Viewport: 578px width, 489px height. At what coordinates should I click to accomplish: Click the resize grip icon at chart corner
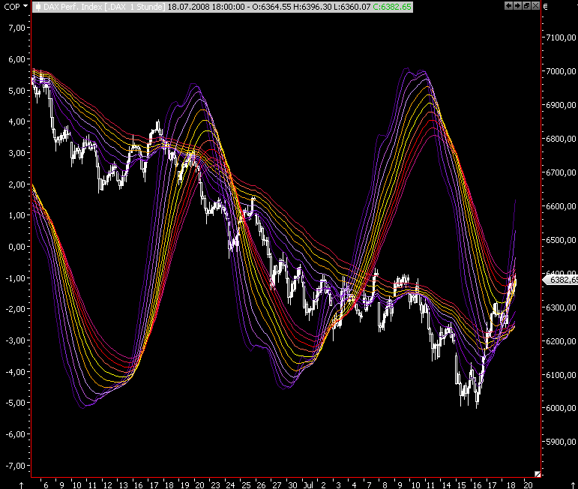click(537, 473)
